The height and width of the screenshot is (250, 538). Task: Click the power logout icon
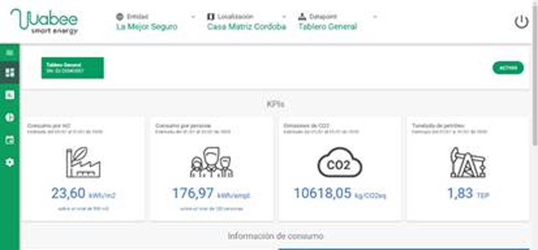[x=521, y=22]
